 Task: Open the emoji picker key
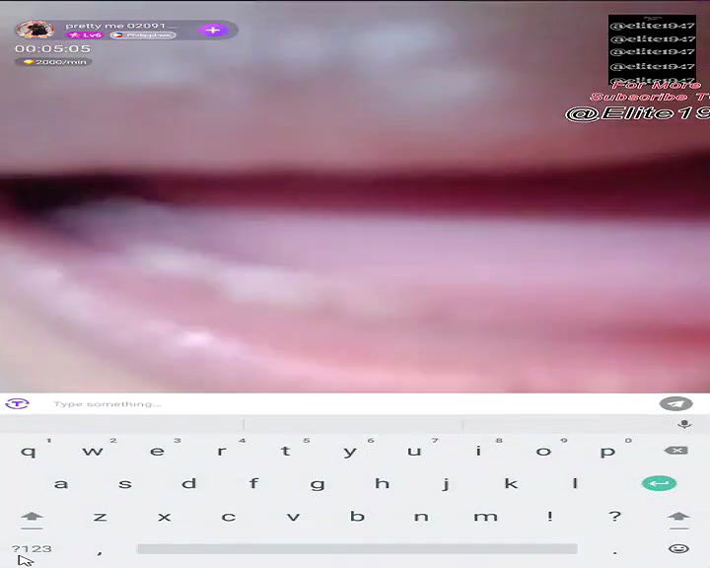pyautogui.click(x=678, y=548)
